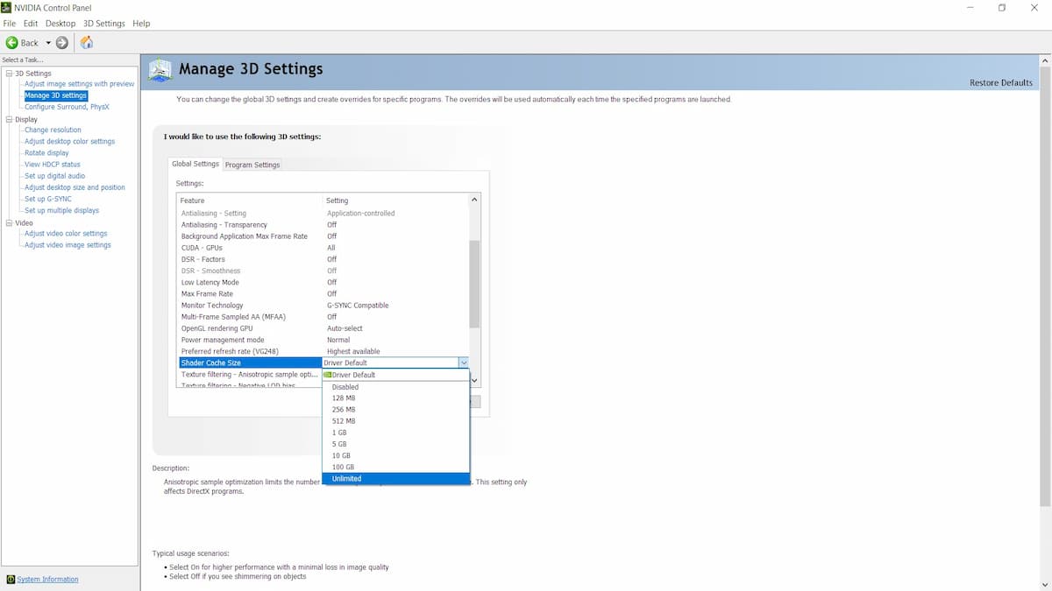Select 100 GB shader cache size
The height and width of the screenshot is (591, 1052).
pyautogui.click(x=395, y=467)
